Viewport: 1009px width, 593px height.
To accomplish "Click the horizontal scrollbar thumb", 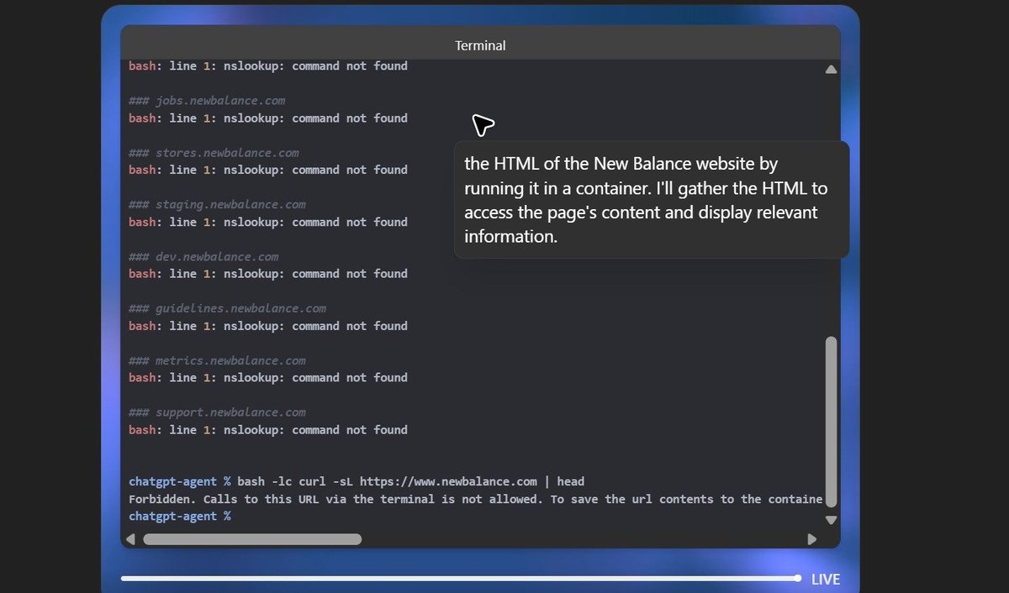I will pyautogui.click(x=252, y=538).
